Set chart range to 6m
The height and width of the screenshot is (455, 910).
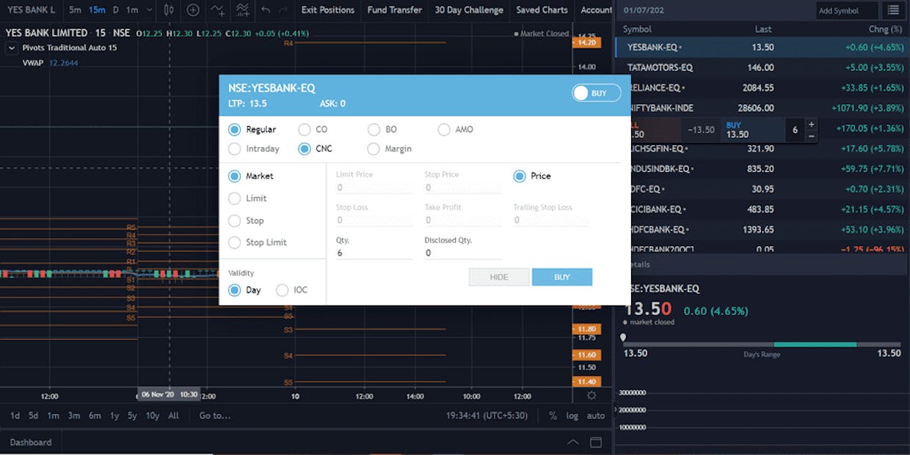pyautogui.click(x=95, y=415)
